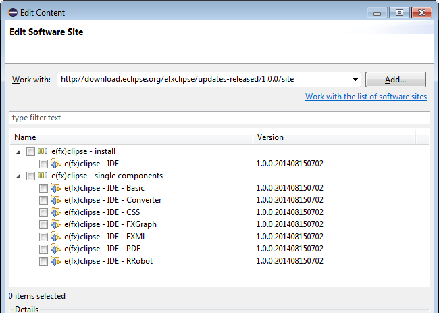This screenshot has height=313, width=439.
Task: Sort by the Name column header
Action: coord(131,137)
